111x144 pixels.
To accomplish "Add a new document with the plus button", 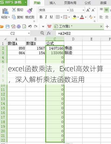I will pyautogui.click(x=107, y=26).
